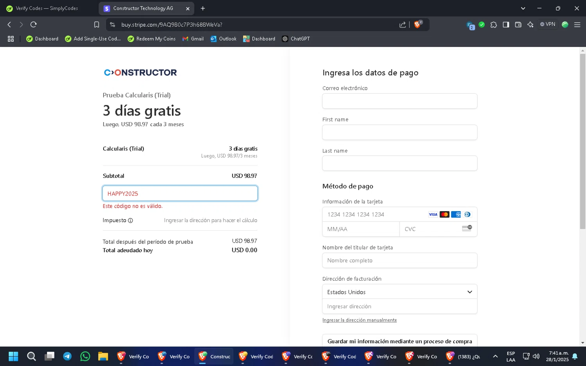Click the Brave extension icon with badge 2
The image size is (586, 366).
pos(470,25)
